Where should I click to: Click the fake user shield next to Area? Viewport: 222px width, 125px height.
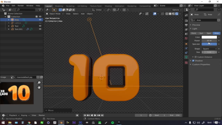pos(219,20)
